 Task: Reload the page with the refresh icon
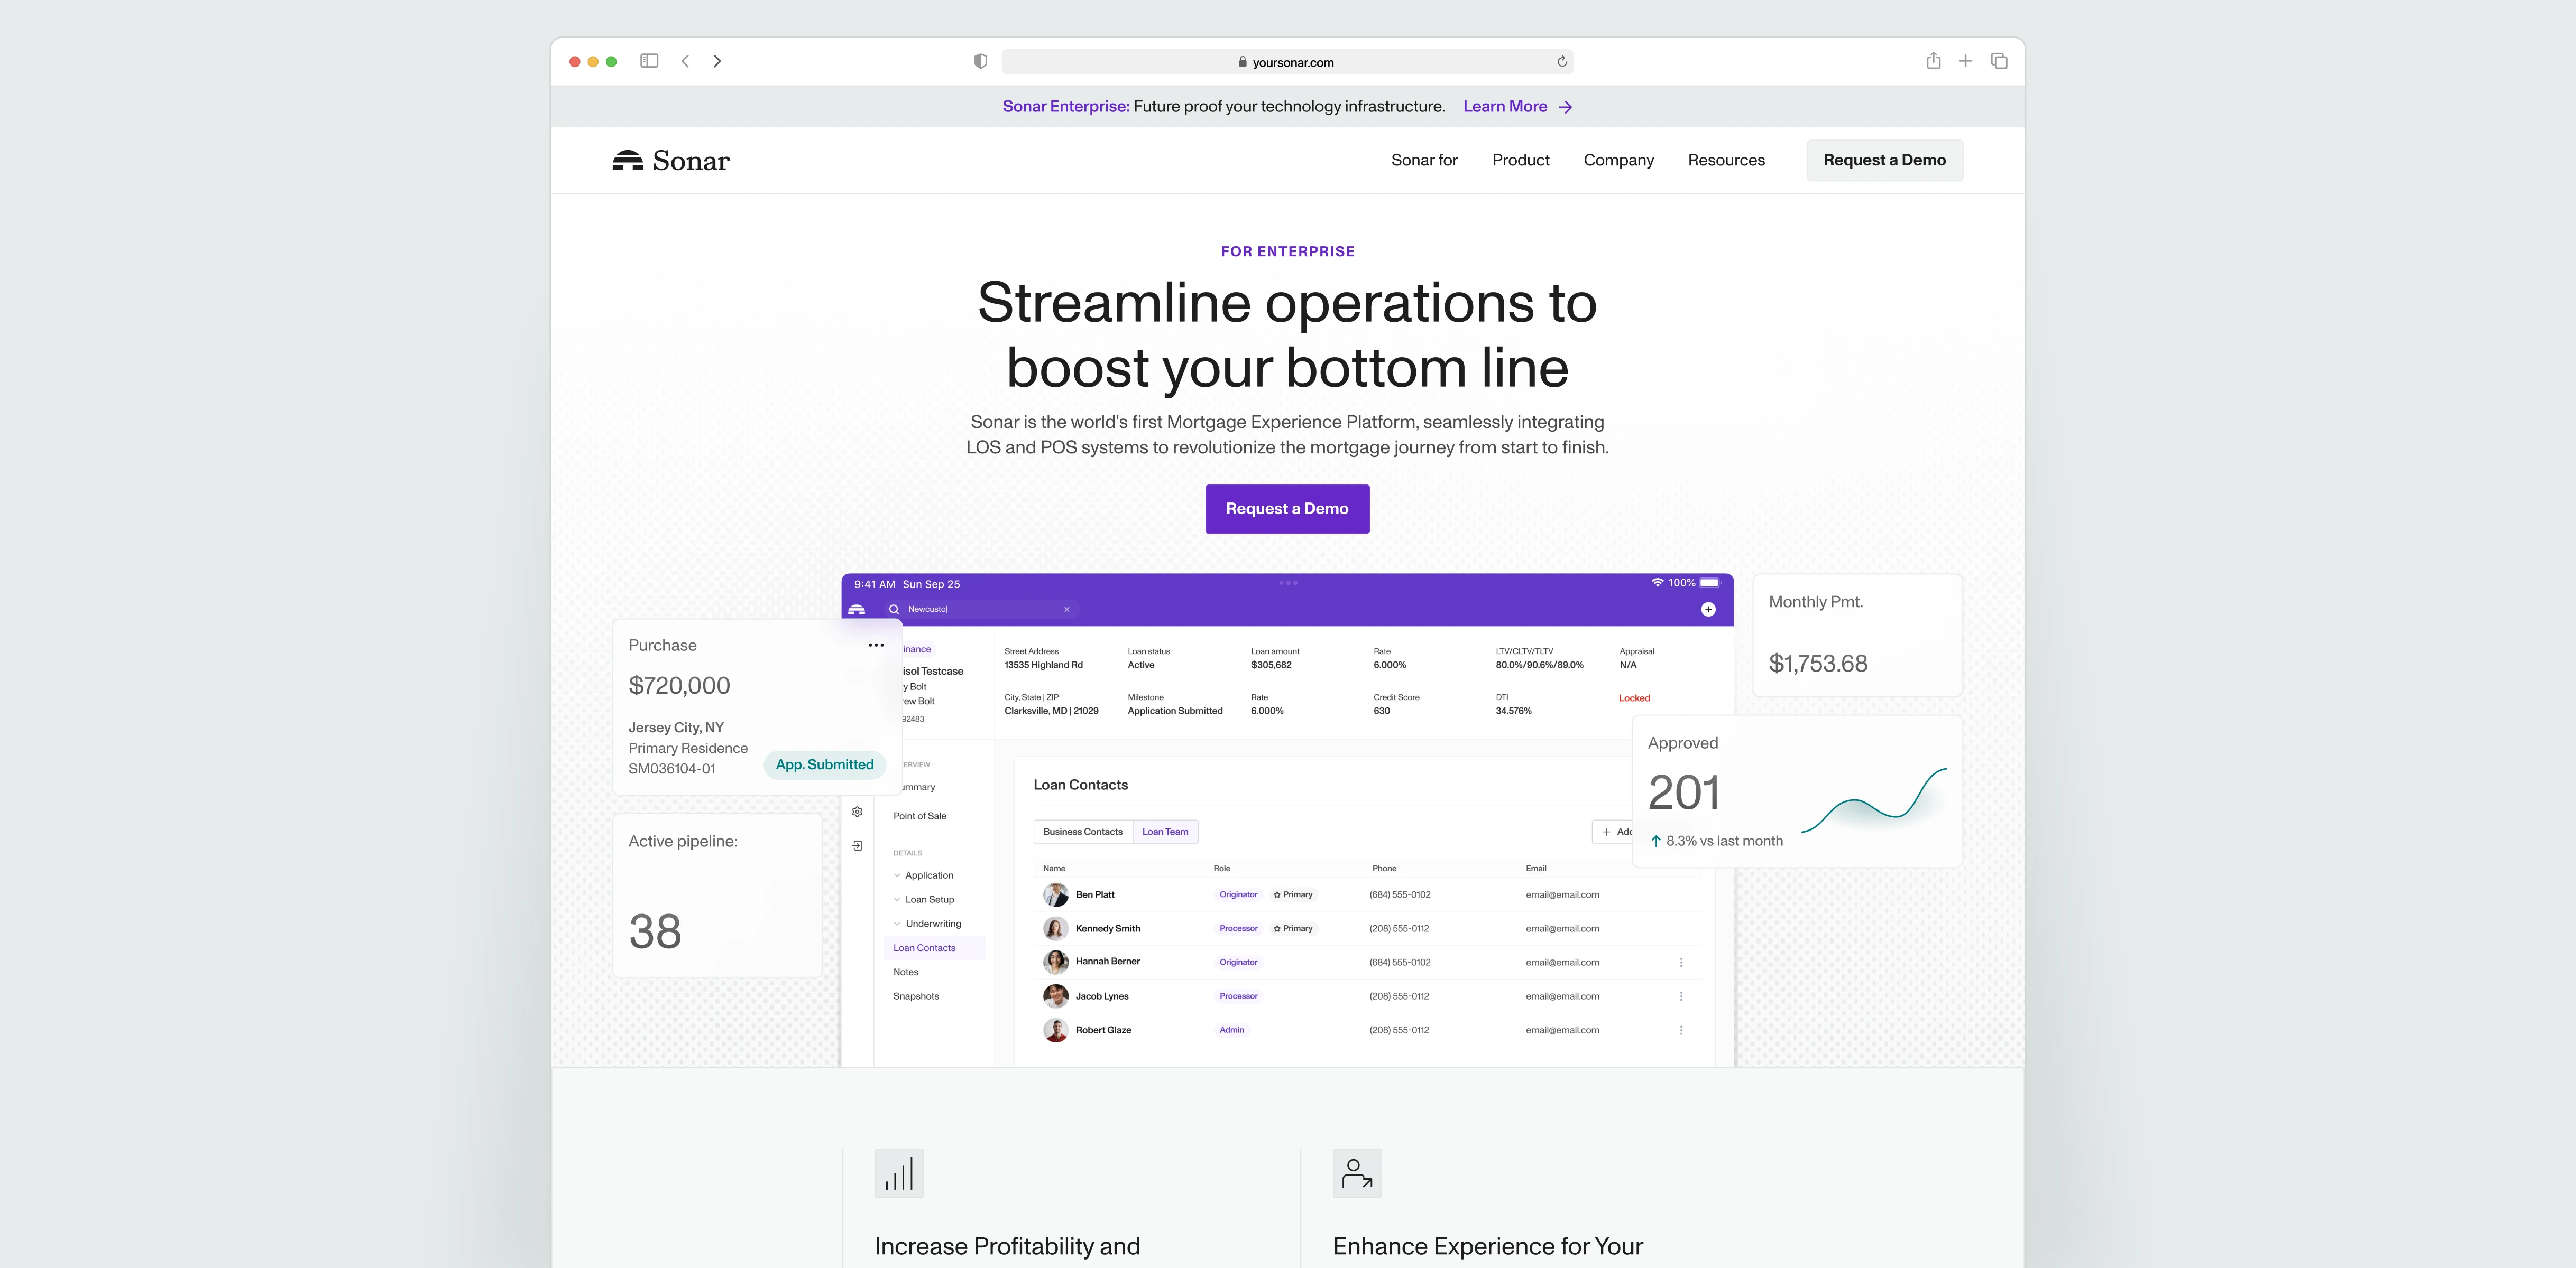(1562, 62)
